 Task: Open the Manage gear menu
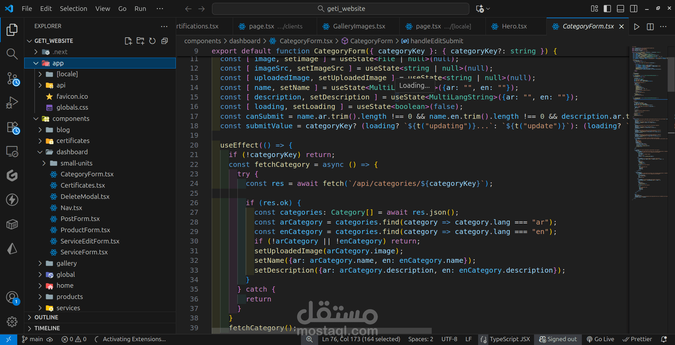point(12,321)
